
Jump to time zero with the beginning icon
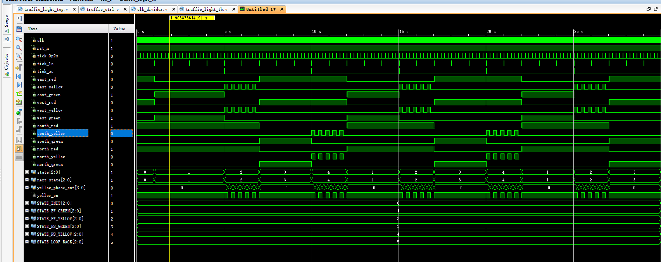19,76
